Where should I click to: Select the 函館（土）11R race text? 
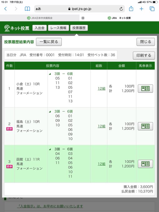point(28,159)
